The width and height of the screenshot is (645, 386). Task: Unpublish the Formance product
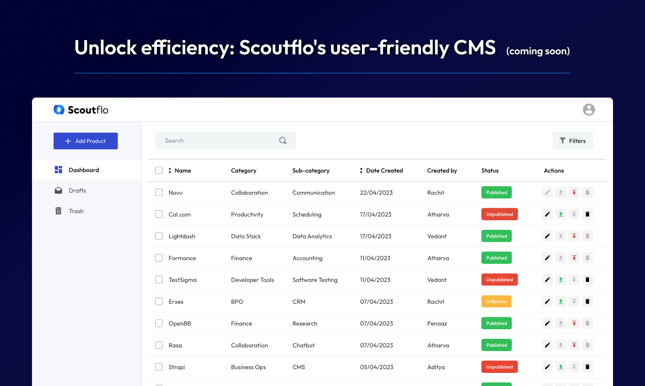pyautogui.click(x=574, y=258)
